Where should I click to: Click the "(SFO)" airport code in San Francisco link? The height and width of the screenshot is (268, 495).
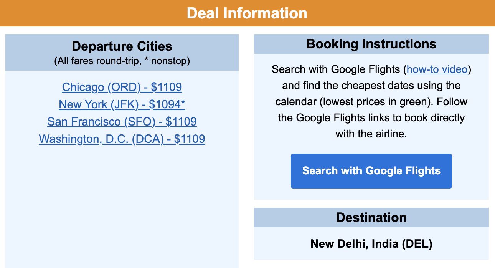point(140,122)
